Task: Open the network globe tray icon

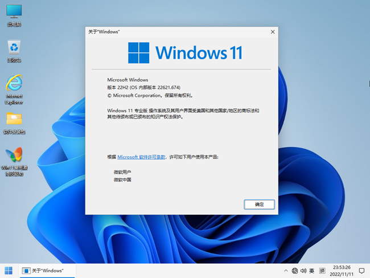Action: pos(295,271)
